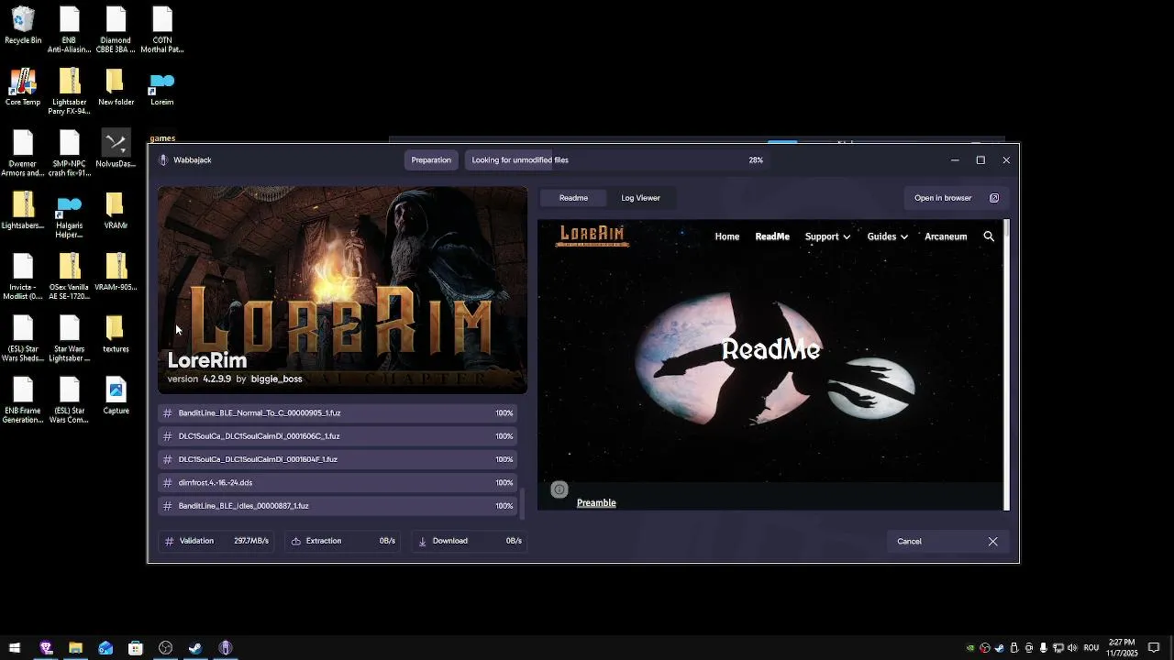Image resolution: width=1174 pixels, height=660 pixels.
Task: Click the external-link icon on Open in browser
Action: 994,198
